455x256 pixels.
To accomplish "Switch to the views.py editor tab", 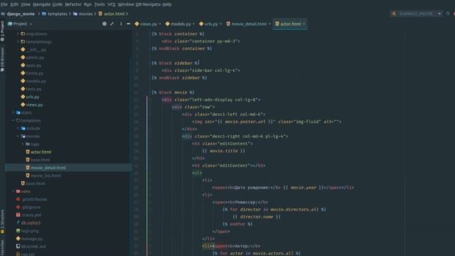I will (149, 23).
